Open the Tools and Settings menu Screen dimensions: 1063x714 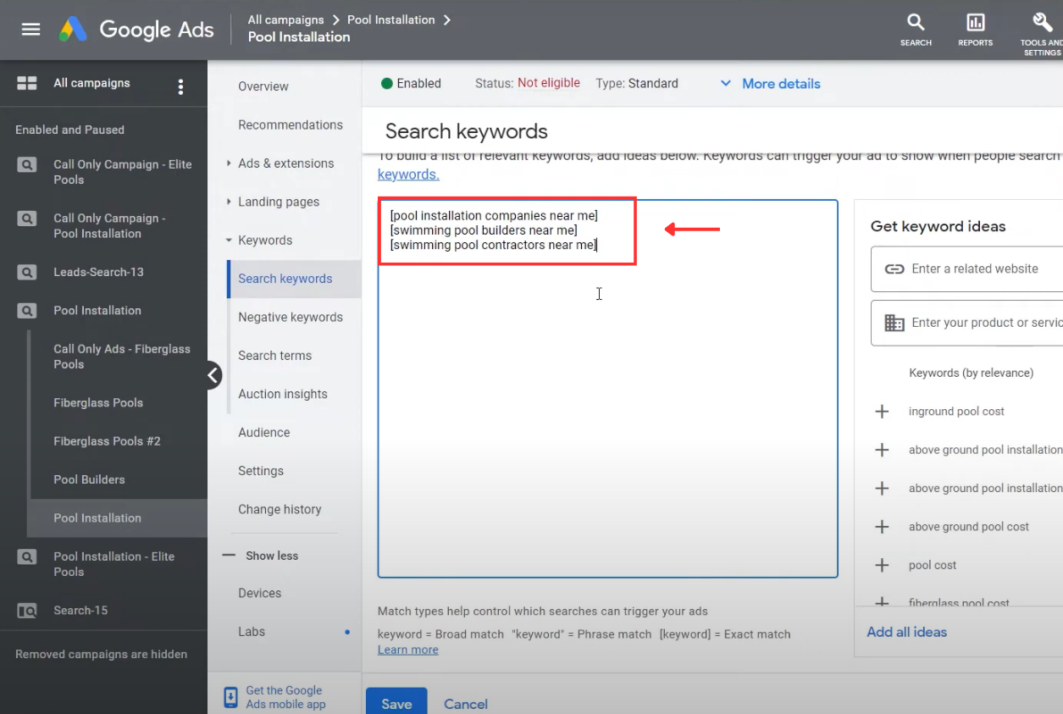[x=1040, y=30]
